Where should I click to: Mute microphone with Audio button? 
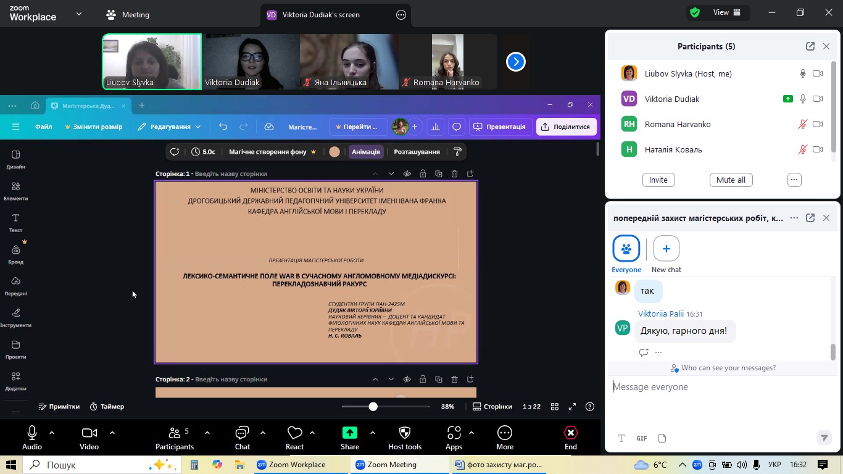(x=32, y=433)
